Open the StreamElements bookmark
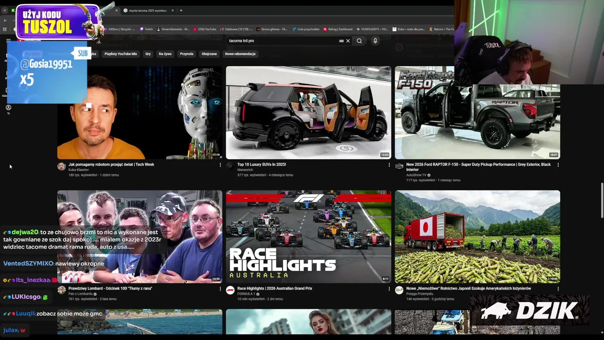Screen dimensions: 604x340 coord(173,29)
